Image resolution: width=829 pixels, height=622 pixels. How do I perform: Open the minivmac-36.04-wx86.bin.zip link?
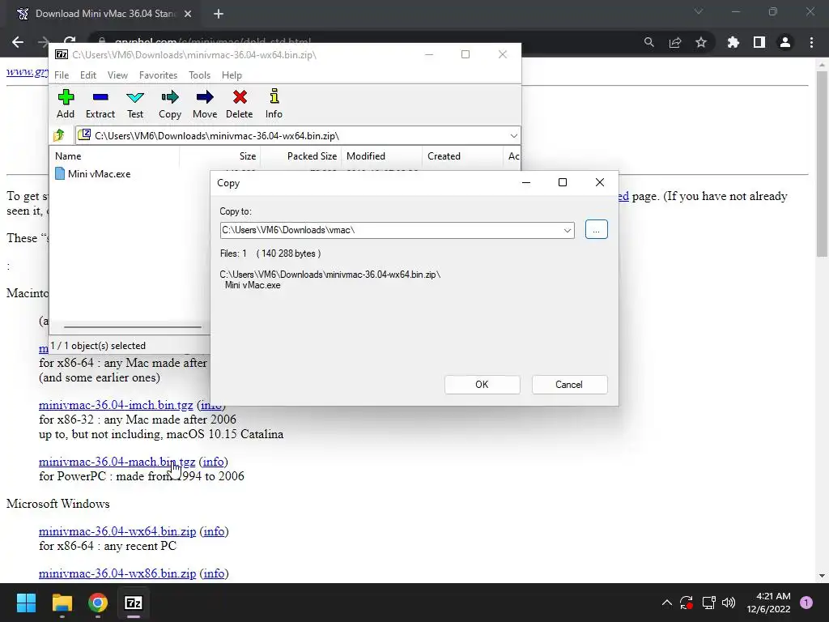tap(117, 573)
